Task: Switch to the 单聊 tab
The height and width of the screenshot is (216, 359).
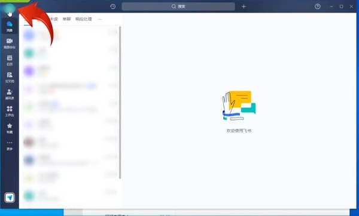Action: click(x=66, y=19)
